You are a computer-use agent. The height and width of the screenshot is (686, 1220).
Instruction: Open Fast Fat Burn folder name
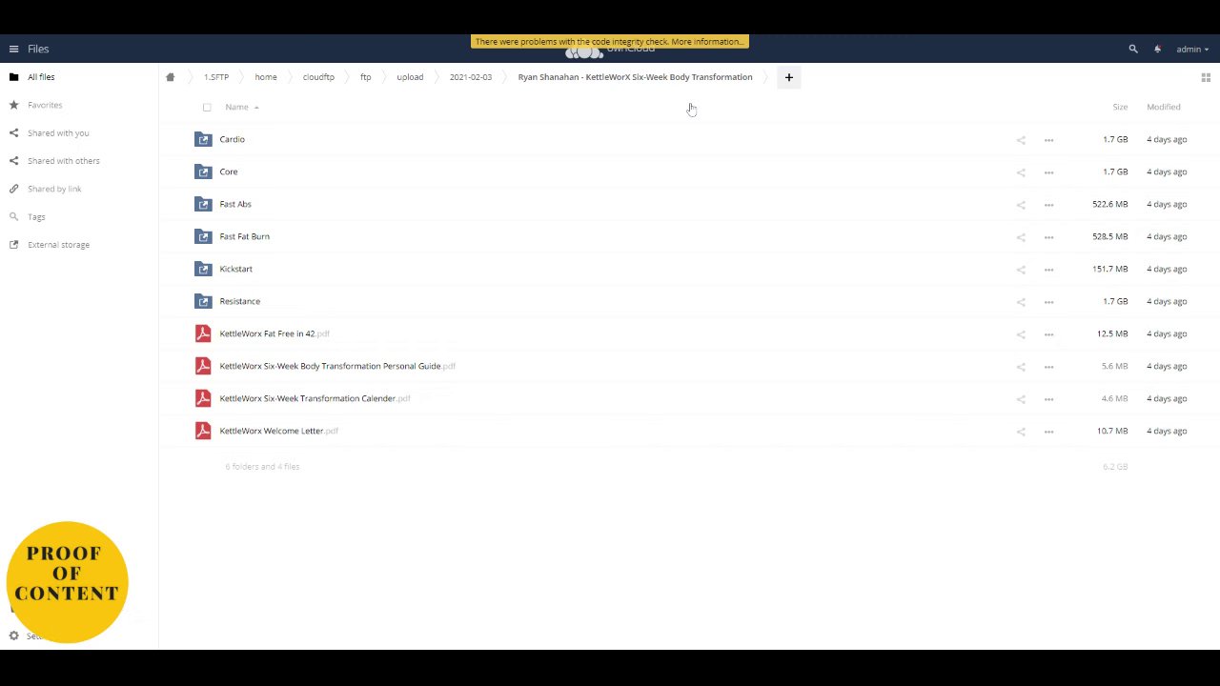point(244,236)
